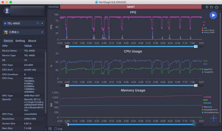This screenshot has height=131, width=222.
Task: Open the TEL-AN00 device dropdown arrow
Action: click(42, 23)
